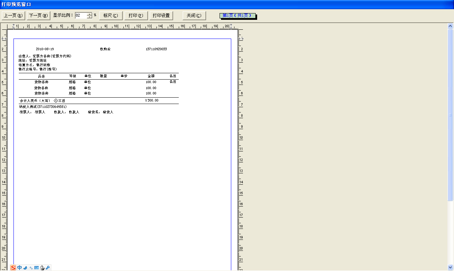Toggle Chinese input mode (中) icon
The height and width of the screenshot is (271, 454).
pos(20,267)
